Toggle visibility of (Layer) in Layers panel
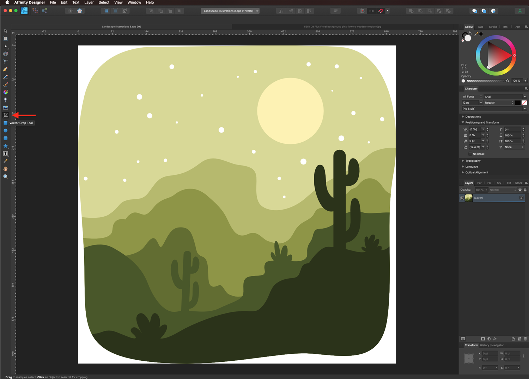Image resolution: width=529 pixels, height=379 pixels. (521, 198)
